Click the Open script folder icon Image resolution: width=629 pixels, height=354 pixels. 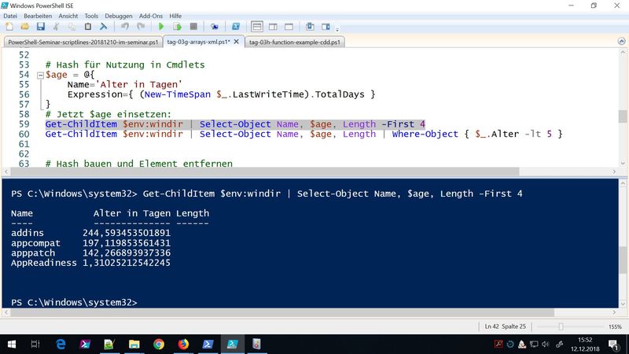tap(24, 26)
